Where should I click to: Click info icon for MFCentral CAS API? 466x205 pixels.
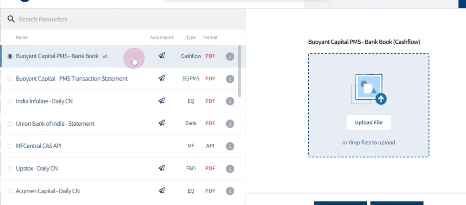(x=230, y=146)
